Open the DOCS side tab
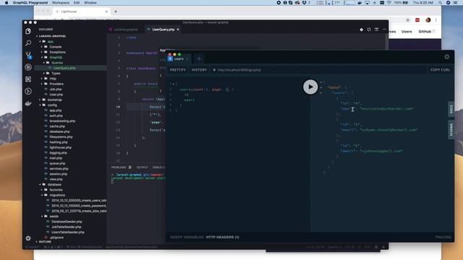This screenshot has width=463, height=260. (451, 109)
